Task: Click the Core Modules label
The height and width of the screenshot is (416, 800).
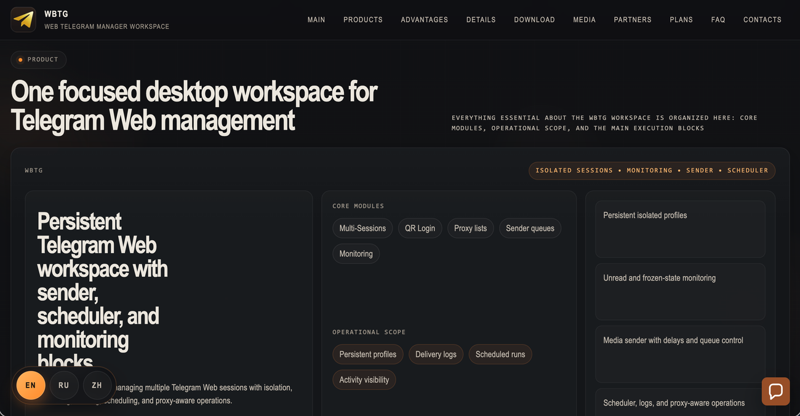Action: (x=358, y=206)
